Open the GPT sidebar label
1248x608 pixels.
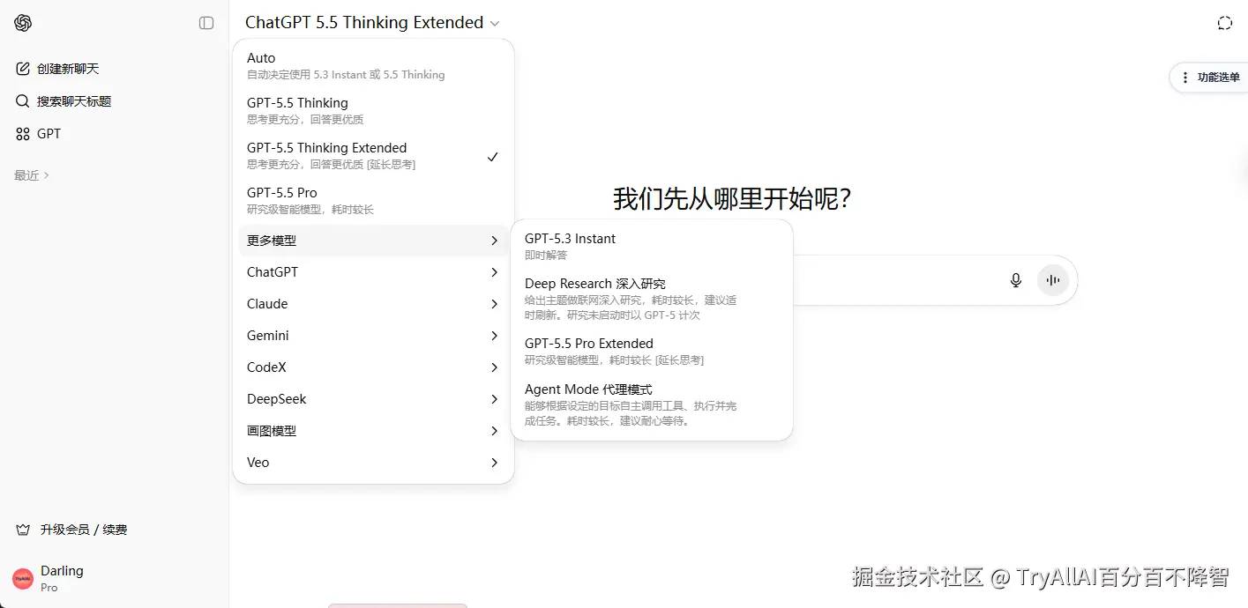click(x=49, y=134)
